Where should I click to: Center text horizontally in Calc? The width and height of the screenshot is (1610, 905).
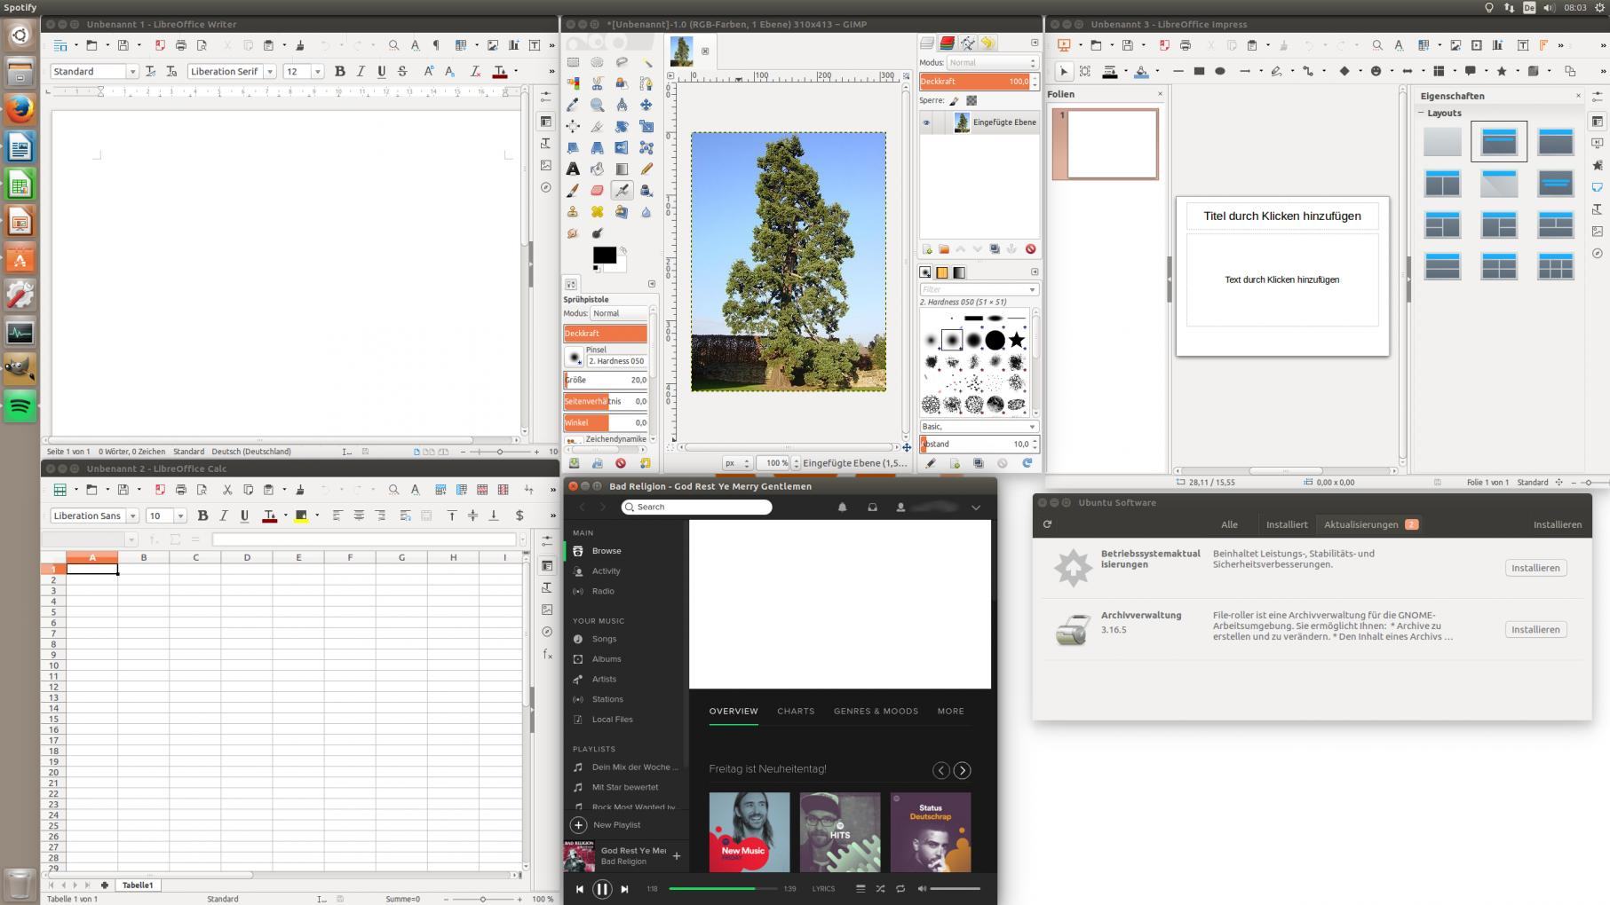point(359,515)
